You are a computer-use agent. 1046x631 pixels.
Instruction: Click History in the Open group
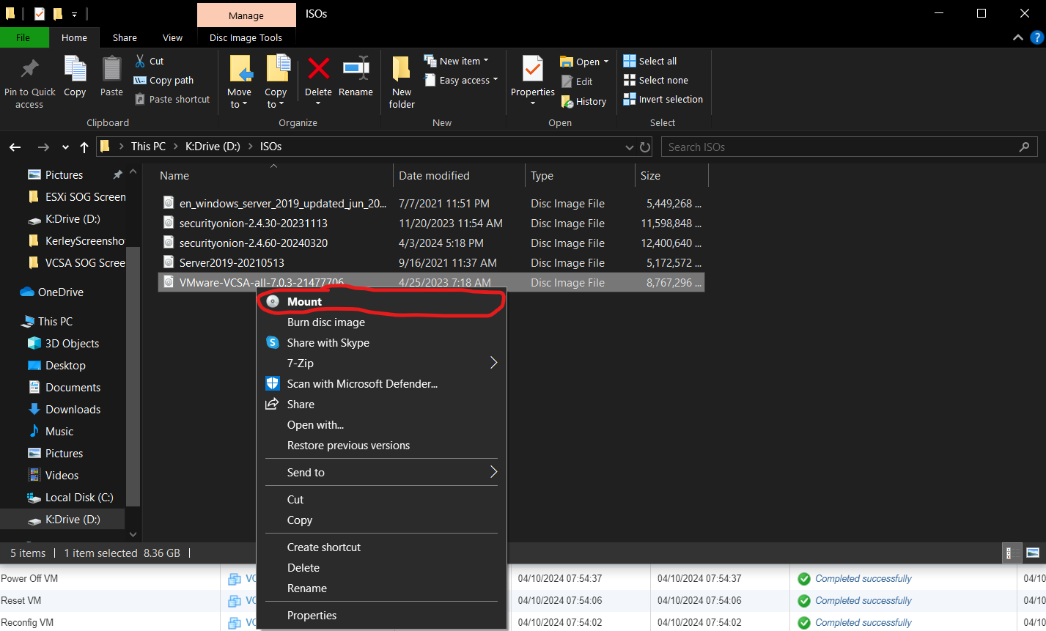[x=583, y=101]
